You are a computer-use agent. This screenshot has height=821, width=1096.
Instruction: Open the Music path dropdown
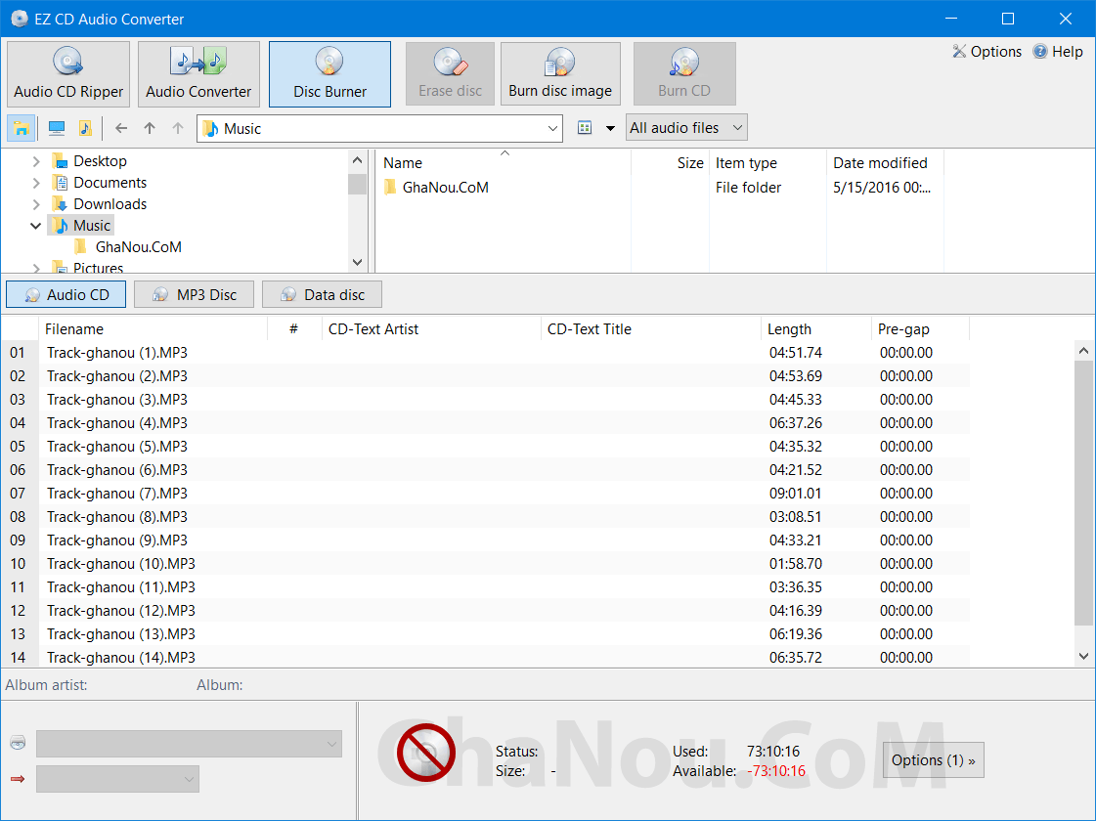(x=552, y=129)
